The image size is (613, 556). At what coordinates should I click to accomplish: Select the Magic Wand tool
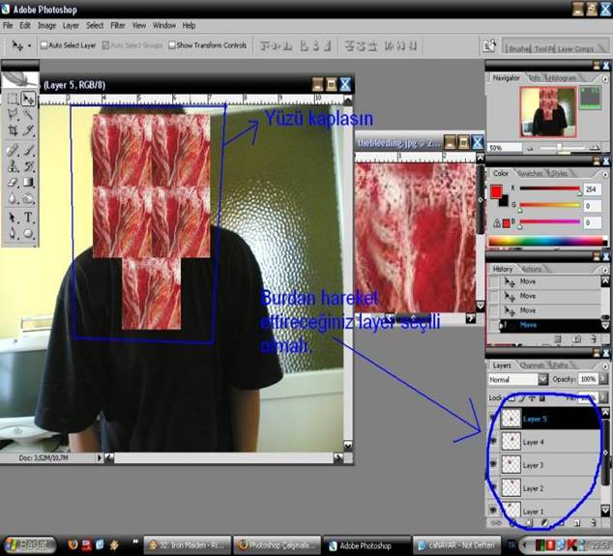pyautogui.click(x=29, y=114)
